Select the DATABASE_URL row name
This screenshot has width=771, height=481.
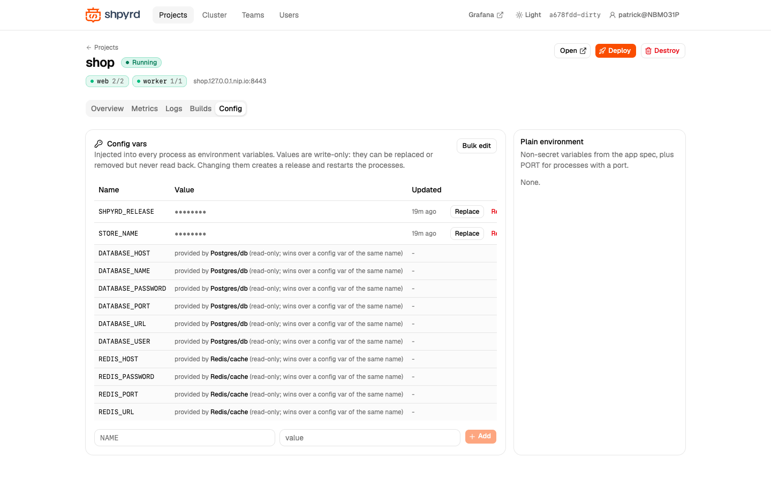[x=122, y=324]
